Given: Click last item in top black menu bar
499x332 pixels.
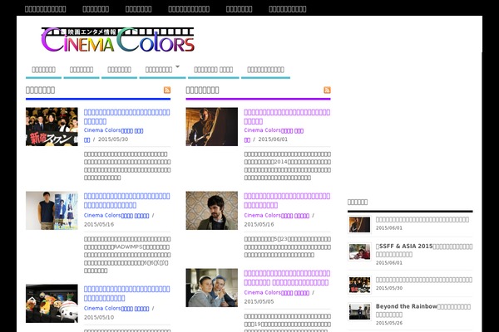Looking at the screenshot, I should point(288,9).
